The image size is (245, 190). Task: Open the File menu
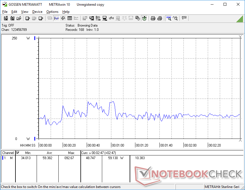(x=5, y=12)
